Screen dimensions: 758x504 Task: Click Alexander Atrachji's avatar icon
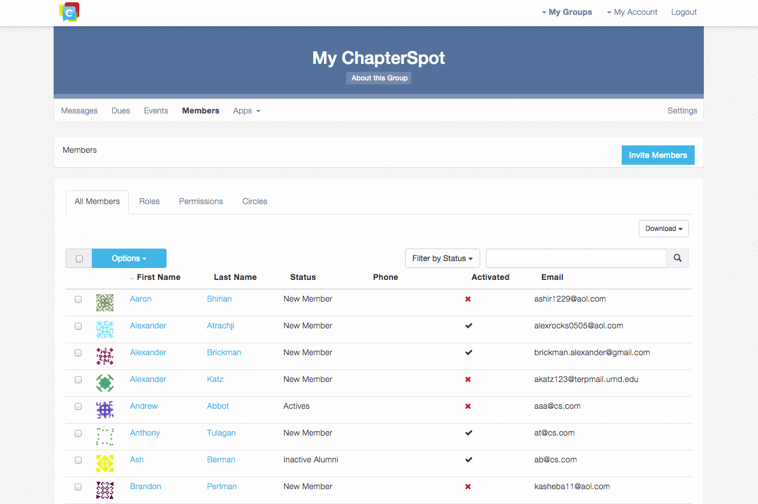(105, 330)
